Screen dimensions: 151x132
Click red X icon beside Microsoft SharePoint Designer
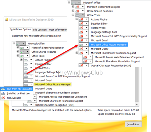pos(78,7)
